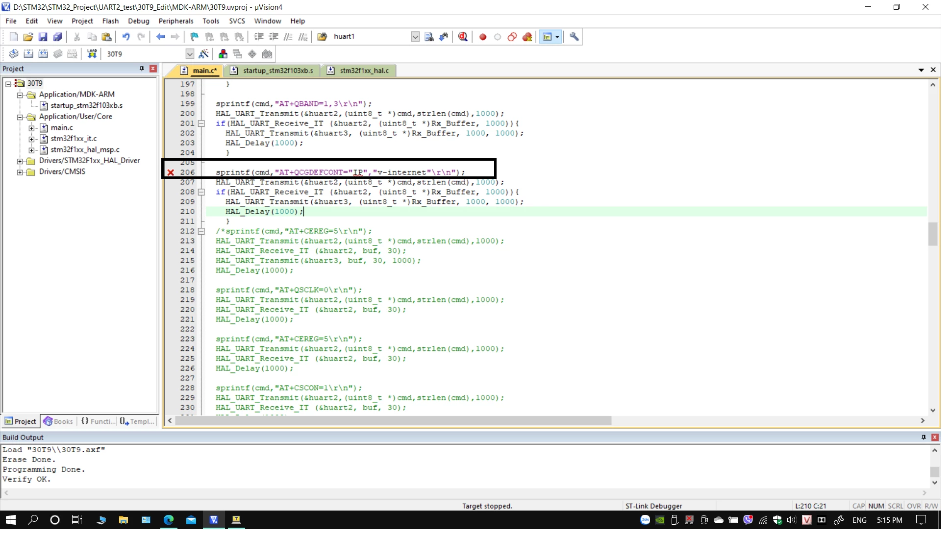This screenshot has height=537, width=951.
Task: Switch to the startup_stm32f103xb.s tab
Action: [274, 71]
